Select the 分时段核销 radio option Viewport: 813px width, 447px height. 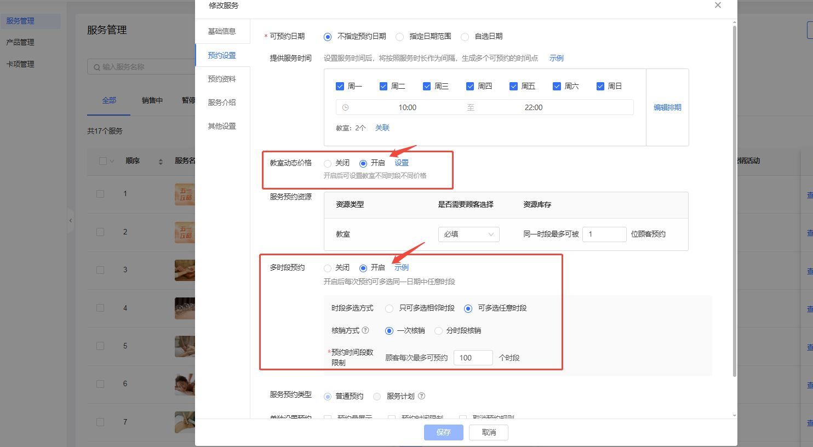coord(438,331)
